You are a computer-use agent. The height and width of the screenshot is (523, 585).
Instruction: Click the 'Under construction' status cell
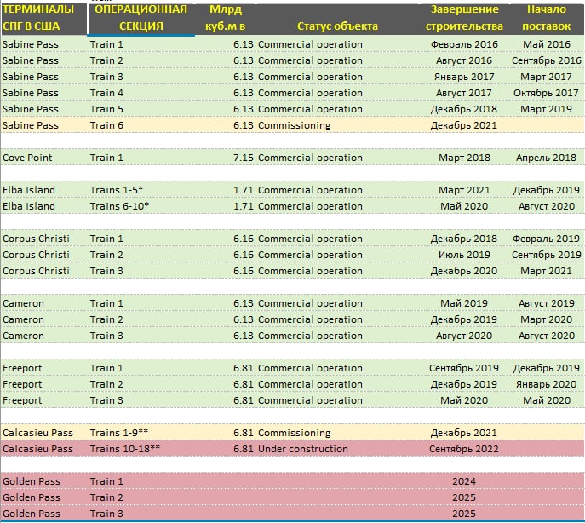(303, 449)
